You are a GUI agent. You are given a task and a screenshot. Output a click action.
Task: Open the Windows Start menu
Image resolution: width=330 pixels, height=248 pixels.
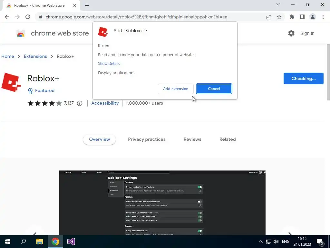tap(8, 242)
